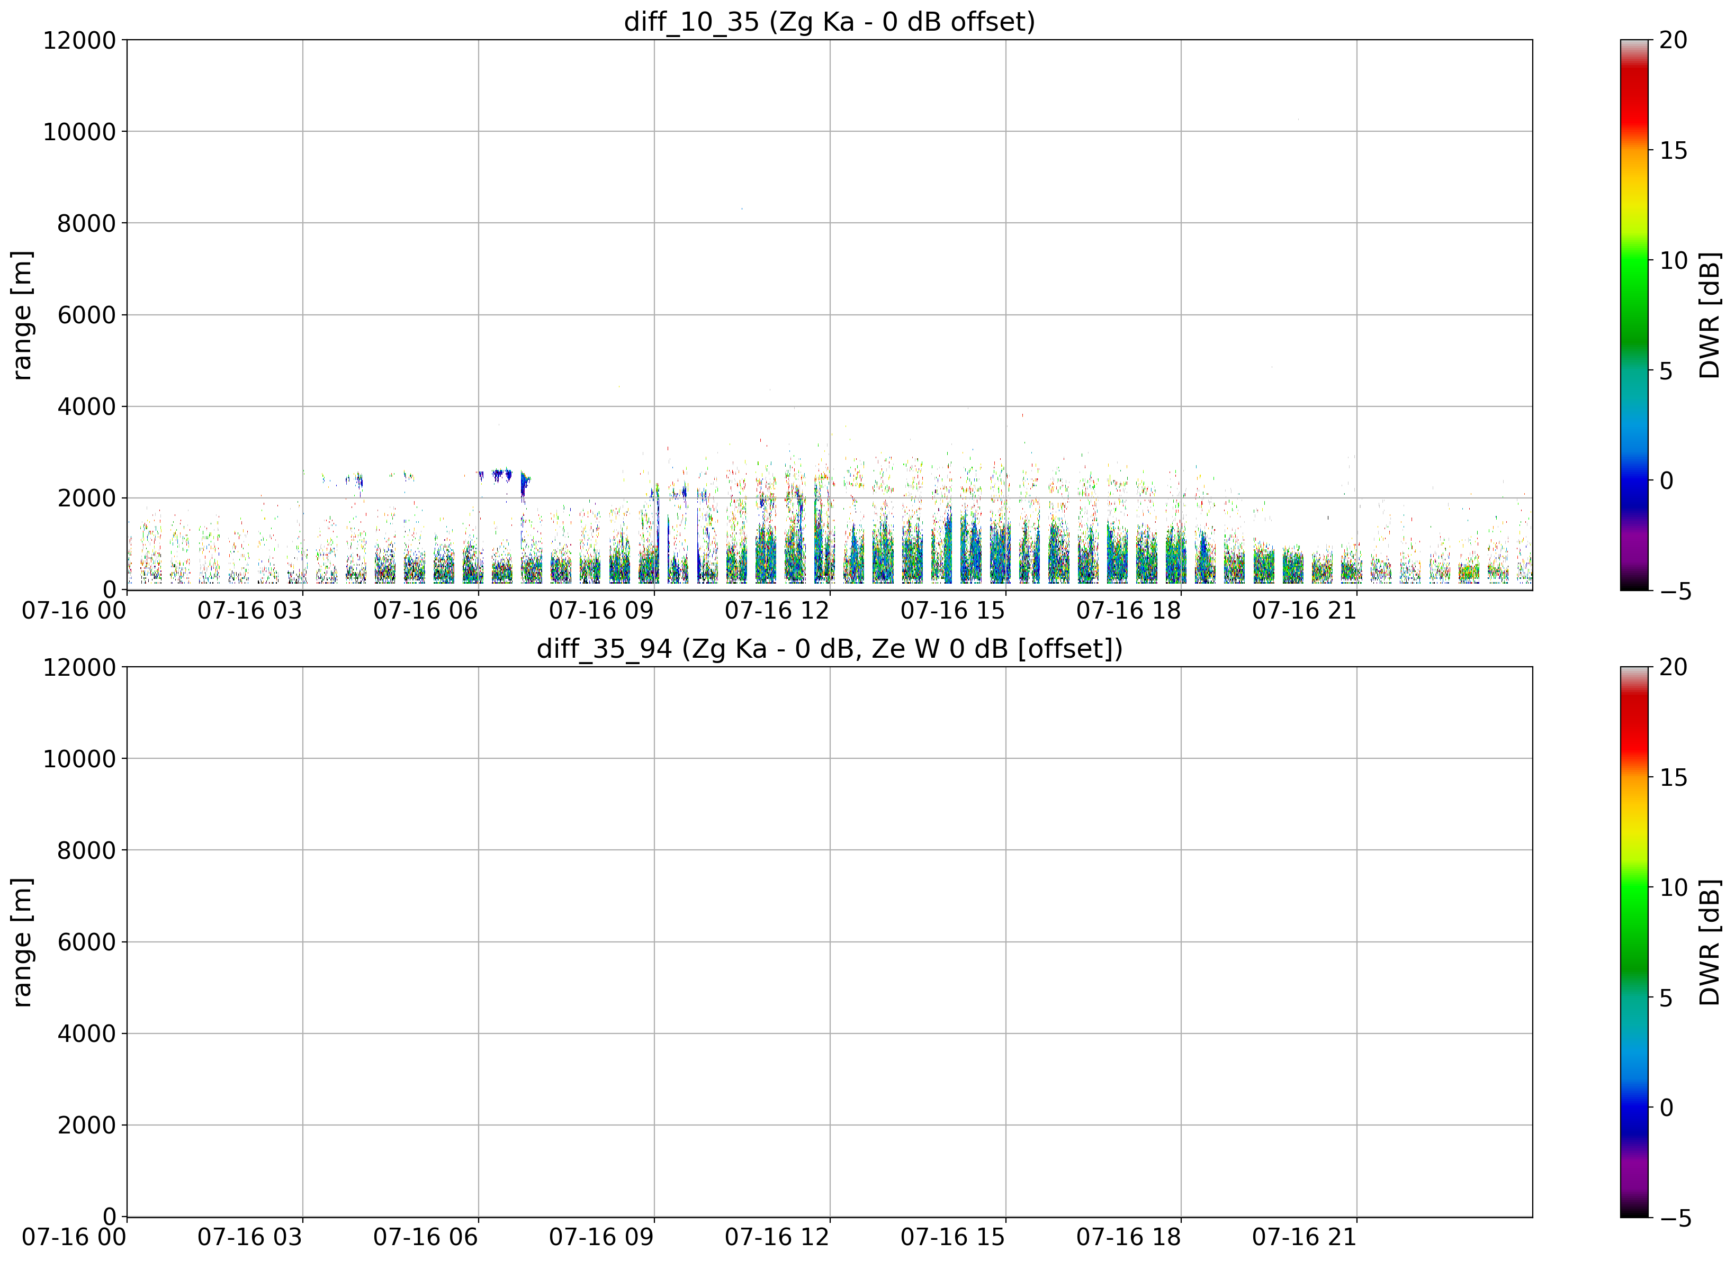Click the top plot range [m] axis label
The height and width of the screenshot is (1261, 1735).
22,315
